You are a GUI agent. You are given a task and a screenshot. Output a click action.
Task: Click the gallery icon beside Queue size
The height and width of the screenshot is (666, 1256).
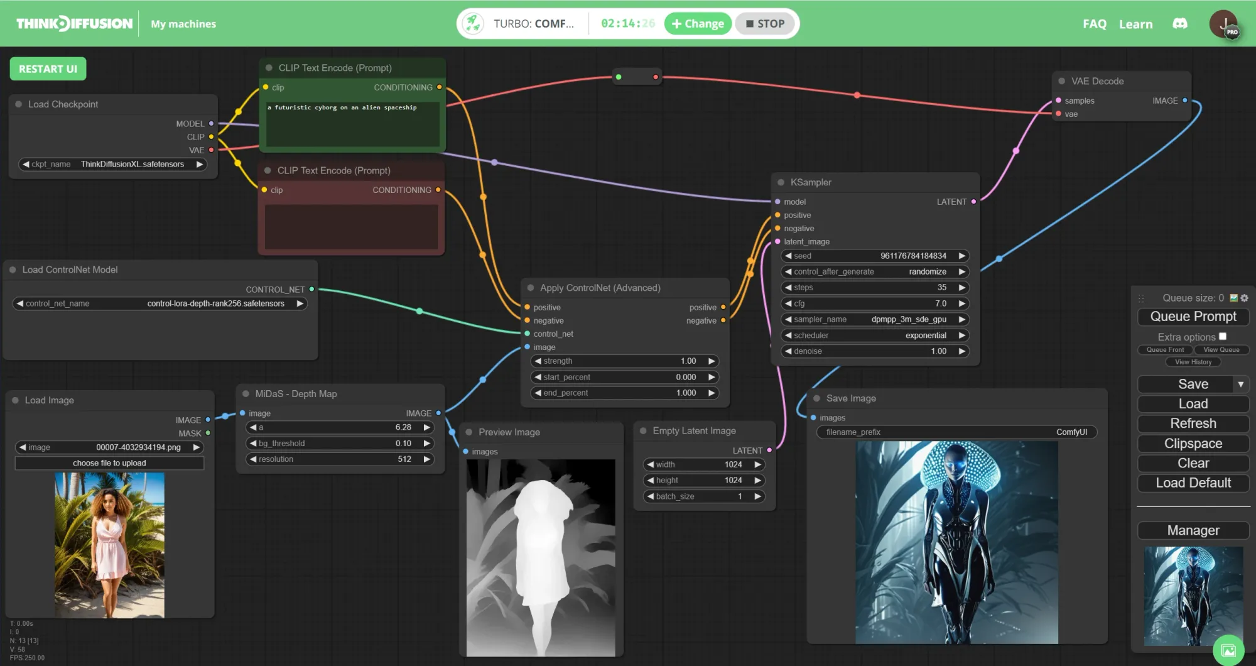point(1233,298)
